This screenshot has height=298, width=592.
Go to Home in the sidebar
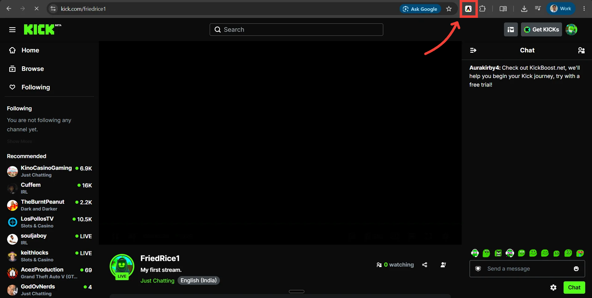pyautogui.click(x=49, y=50)
